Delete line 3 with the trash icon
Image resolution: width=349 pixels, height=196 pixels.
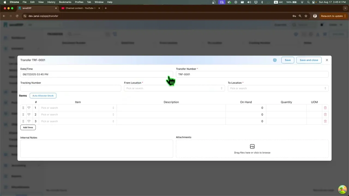click(x=325, y=121)
